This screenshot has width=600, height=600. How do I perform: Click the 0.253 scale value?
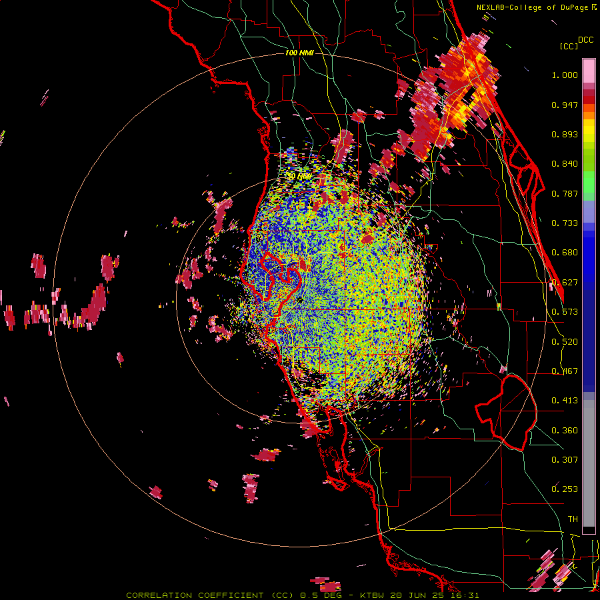[x=565, y=489]
